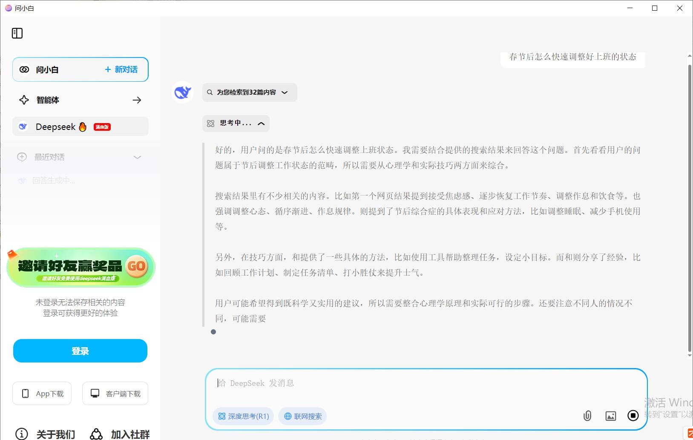Click the community icon beside 加入社群
The width and height of the screenshot is (693, 440).
tap(96, 433)
